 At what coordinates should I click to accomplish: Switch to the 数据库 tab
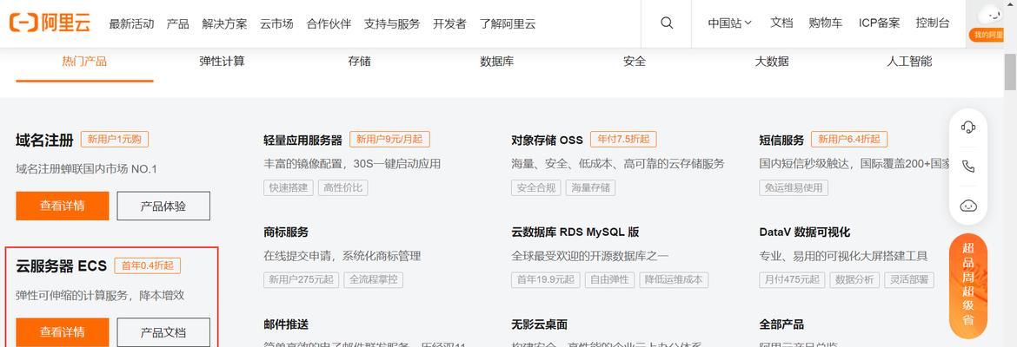click(x=497, y=62)
